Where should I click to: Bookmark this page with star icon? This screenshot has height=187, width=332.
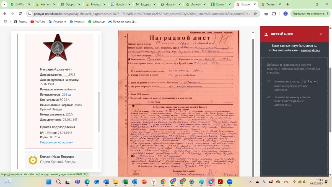tap(255, 14)
